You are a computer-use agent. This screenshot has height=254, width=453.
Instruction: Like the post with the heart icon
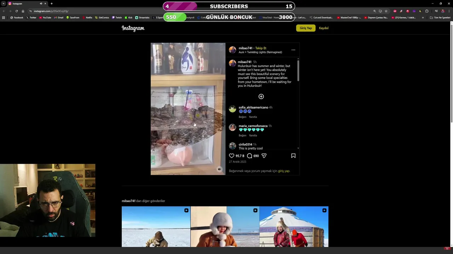(231, 156)
